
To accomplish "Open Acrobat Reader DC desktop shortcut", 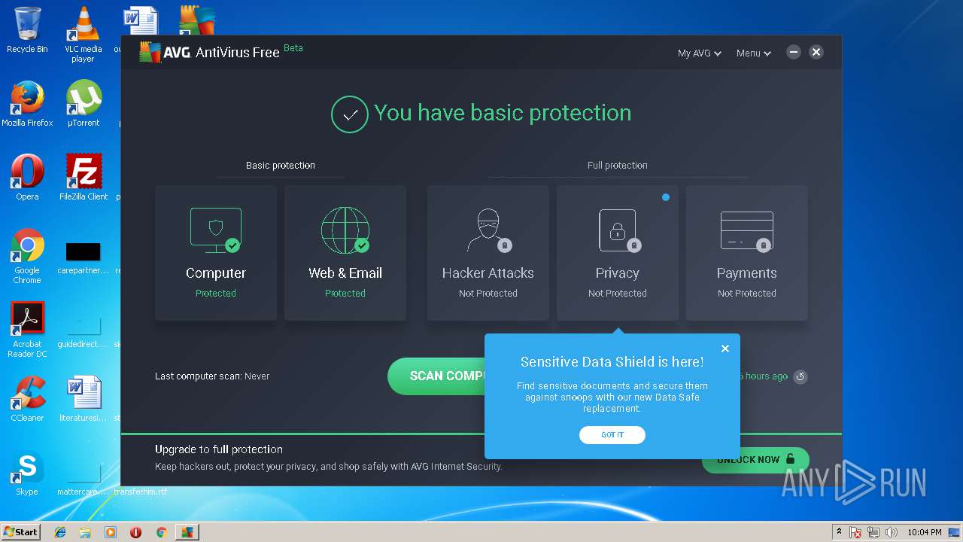I will [27, 330].
